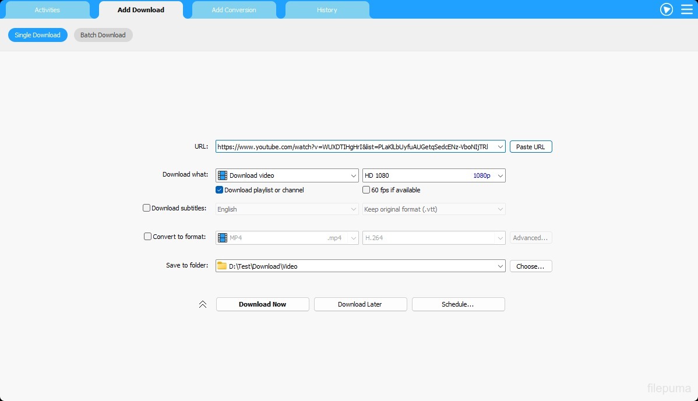
Task: Click the Paste URL button
Action: pyautogui.click(x=530, y=147)
